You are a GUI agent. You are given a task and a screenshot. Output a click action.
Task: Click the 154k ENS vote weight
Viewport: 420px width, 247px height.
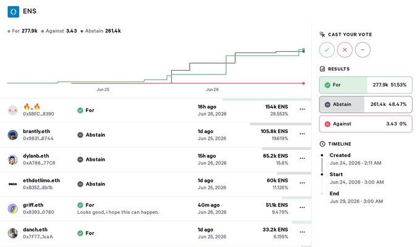coord(277,107)
